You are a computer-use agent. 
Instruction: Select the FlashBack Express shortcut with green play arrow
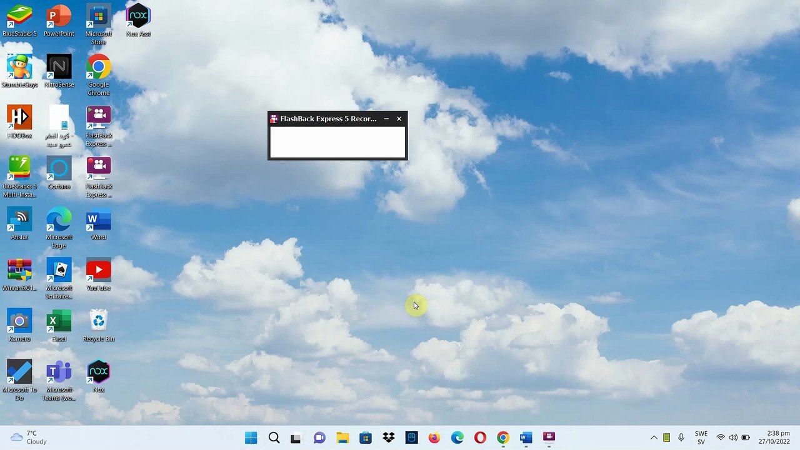pyautogui.click(x=99, y=127)
